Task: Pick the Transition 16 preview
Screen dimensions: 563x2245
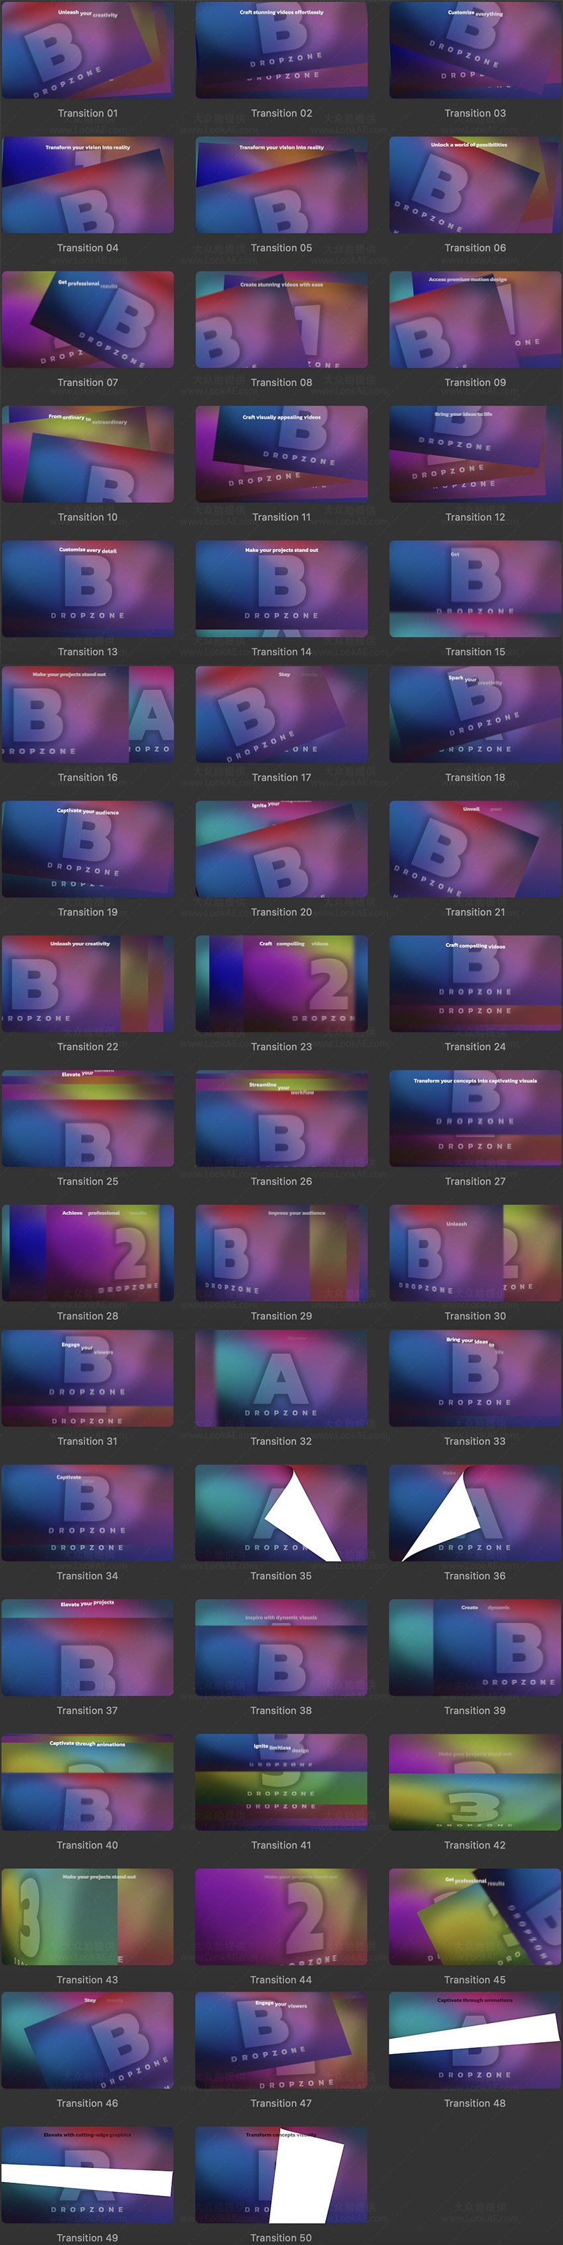Action: (x=87, y=714)
